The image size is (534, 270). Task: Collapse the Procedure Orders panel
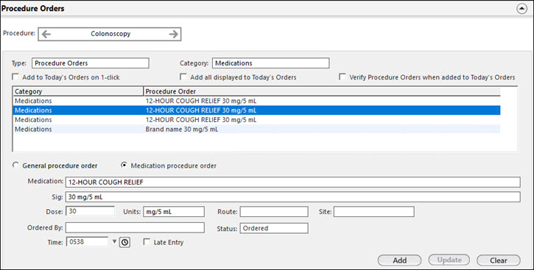tap(521, 9)
